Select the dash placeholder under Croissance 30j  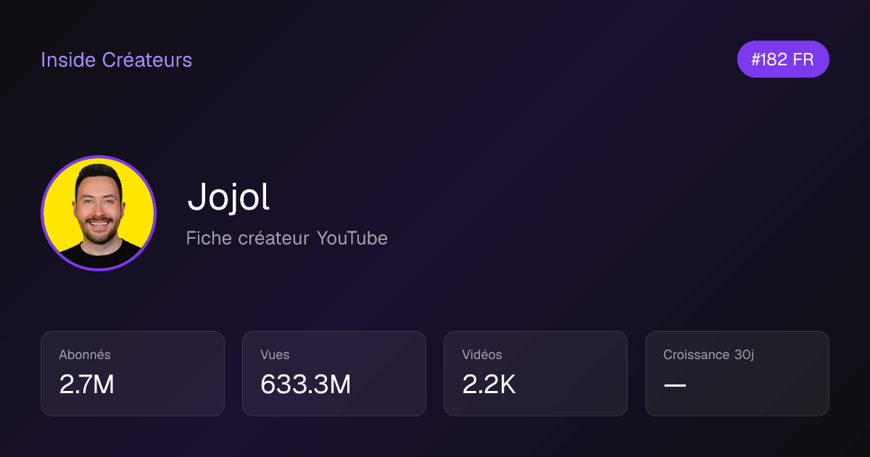coord(675,385)
